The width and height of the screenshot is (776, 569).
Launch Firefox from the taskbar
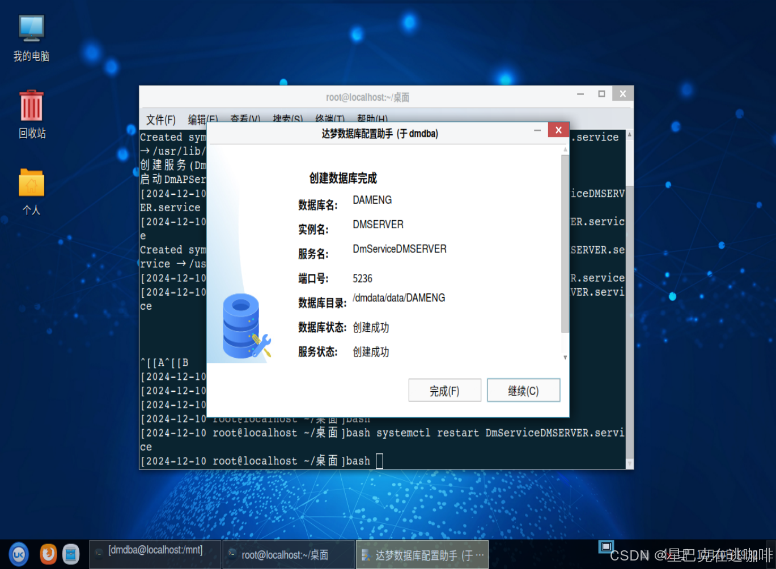[48, 554]
